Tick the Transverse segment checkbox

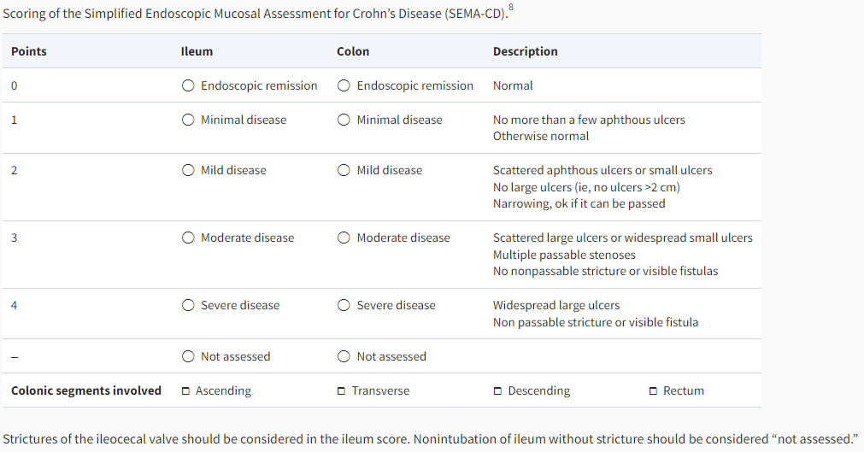[342, 391]
